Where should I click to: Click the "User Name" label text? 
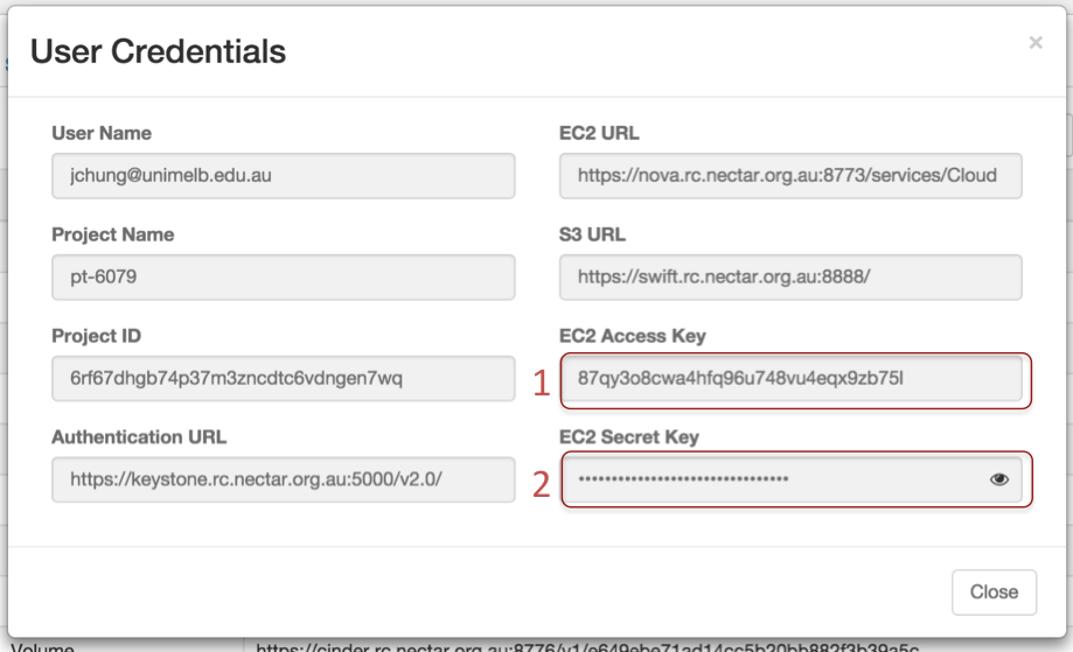[x=102, y=133]
